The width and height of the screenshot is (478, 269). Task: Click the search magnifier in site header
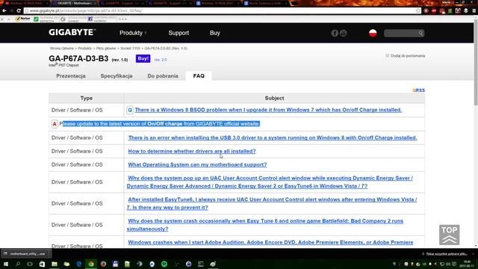click(x=420, y=33)
